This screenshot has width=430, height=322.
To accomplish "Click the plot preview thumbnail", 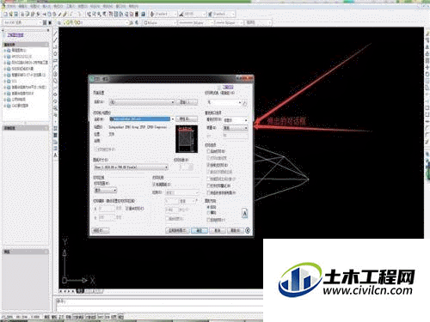I will [187, 139].
